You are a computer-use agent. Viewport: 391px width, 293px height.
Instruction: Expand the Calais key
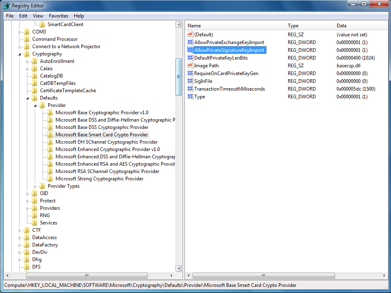pyautogui.click(x=27, y=69)
